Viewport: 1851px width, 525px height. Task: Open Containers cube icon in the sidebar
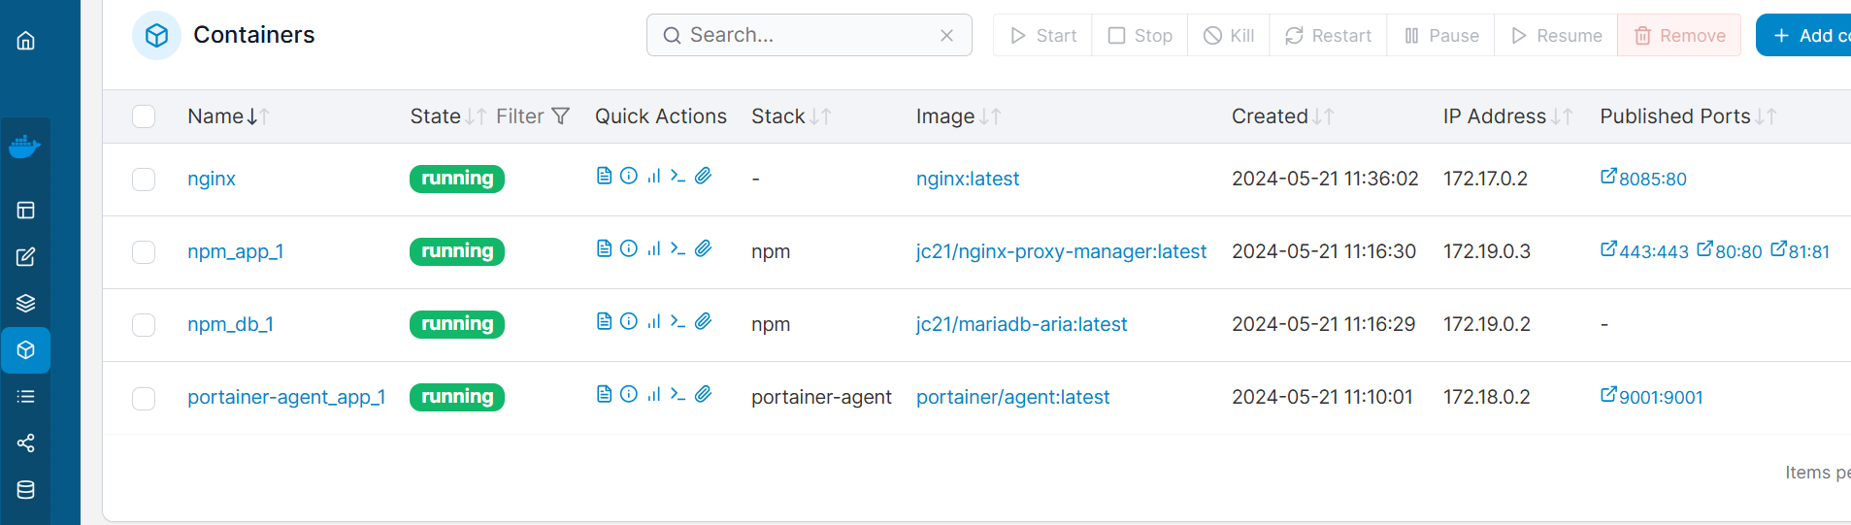point(26,350)
